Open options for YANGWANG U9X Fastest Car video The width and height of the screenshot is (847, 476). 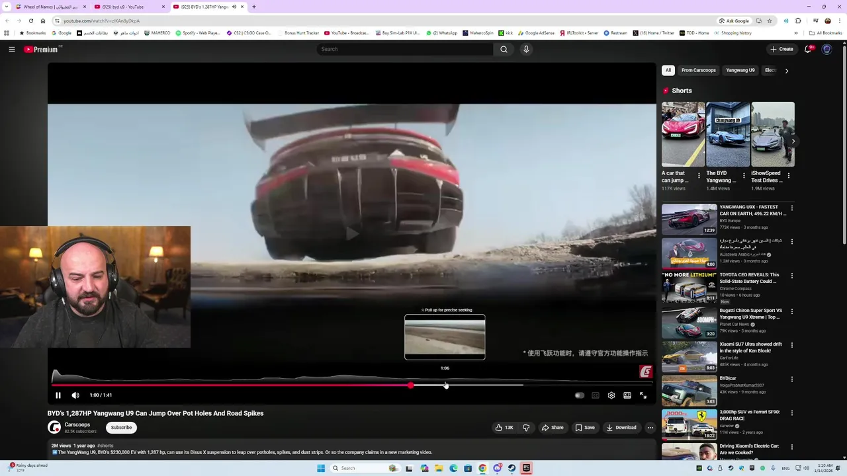791,208
